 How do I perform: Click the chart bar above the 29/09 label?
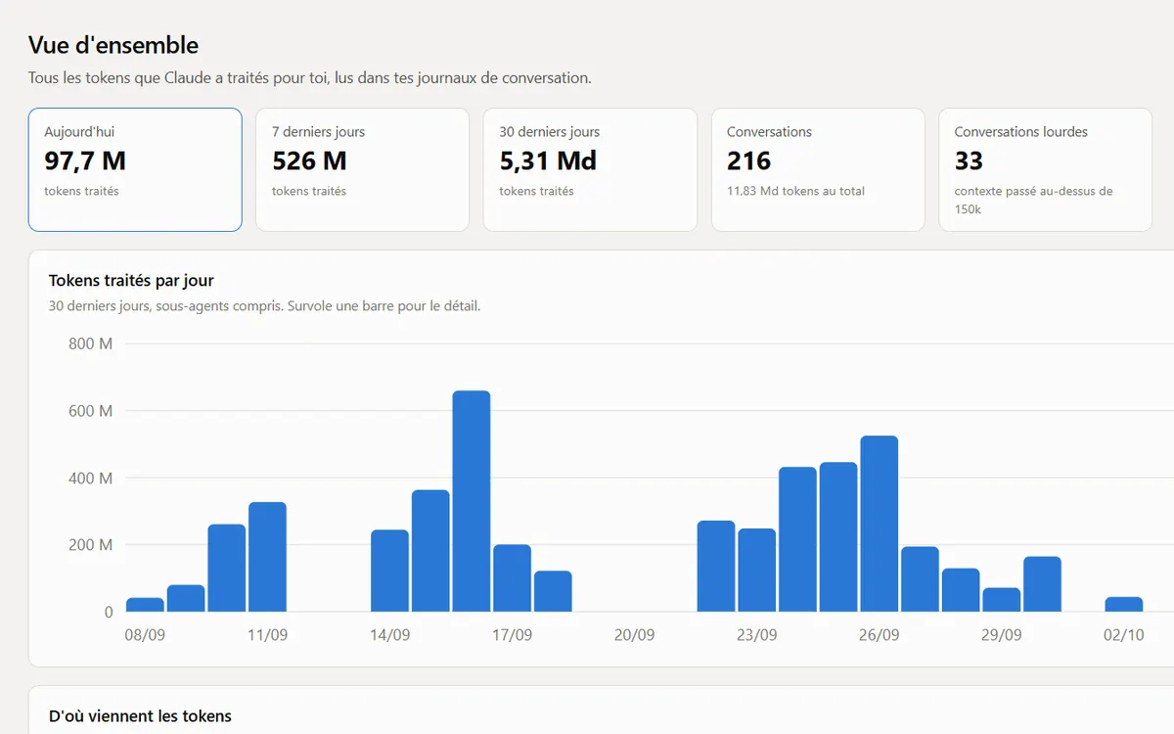click(1001, 600)
